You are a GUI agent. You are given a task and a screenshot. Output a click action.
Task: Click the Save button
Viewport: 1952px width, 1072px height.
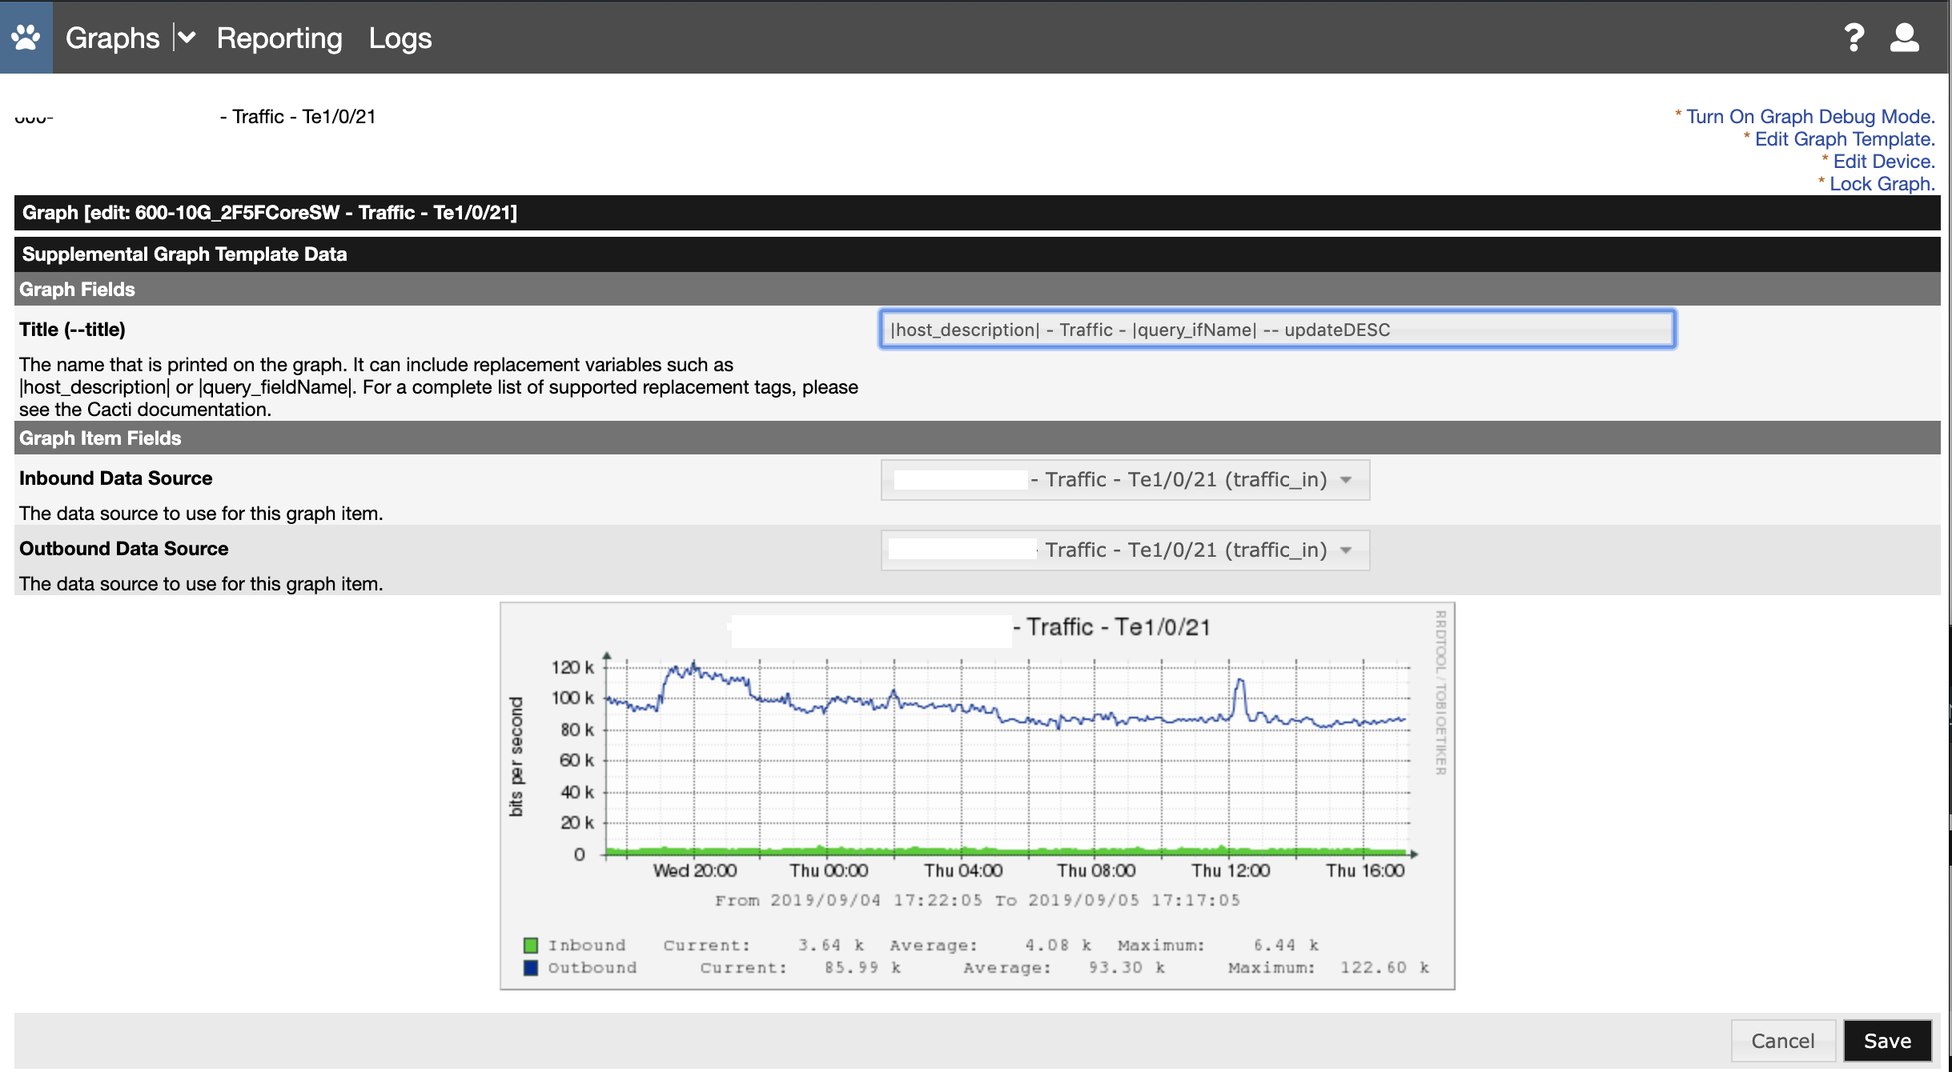[1887, 1041]
